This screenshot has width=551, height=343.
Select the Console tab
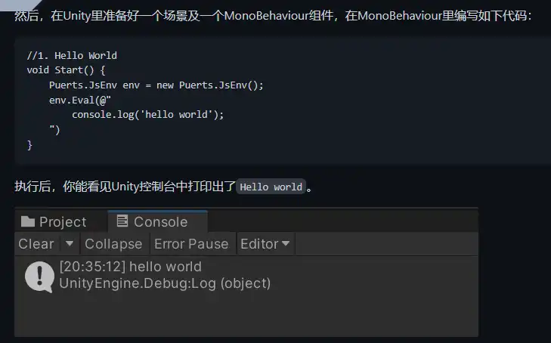(157, 222)
